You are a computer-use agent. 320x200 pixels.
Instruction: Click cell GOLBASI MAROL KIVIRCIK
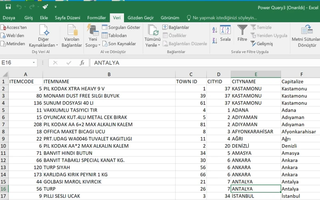tap(109, 182)
